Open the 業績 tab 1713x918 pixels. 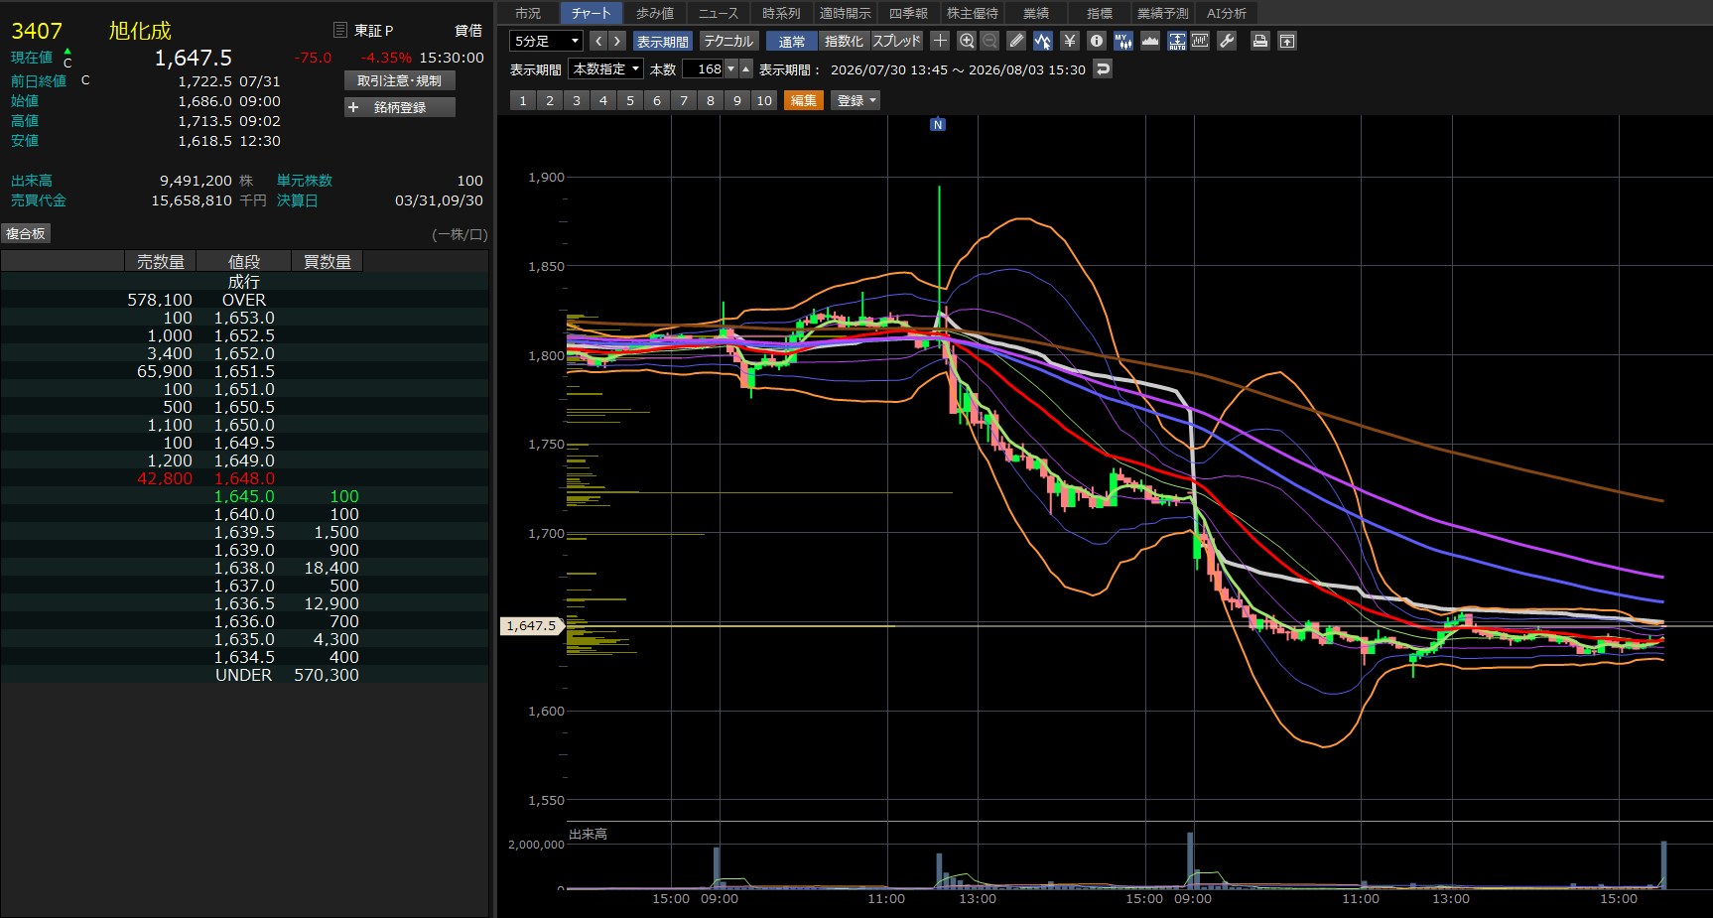click(x=1036, y=13)
